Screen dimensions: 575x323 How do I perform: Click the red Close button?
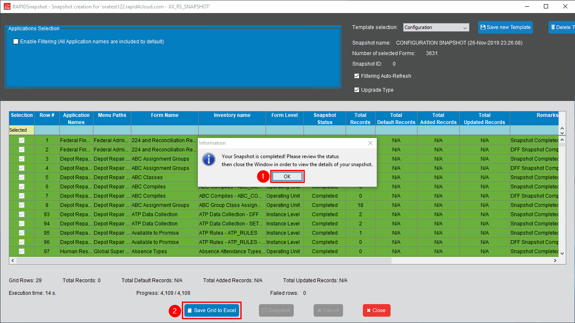point(377,310)
